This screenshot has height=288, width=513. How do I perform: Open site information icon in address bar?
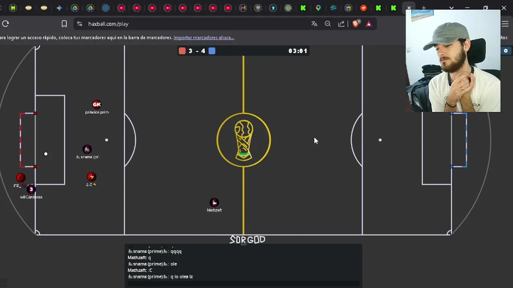point(79,24)
